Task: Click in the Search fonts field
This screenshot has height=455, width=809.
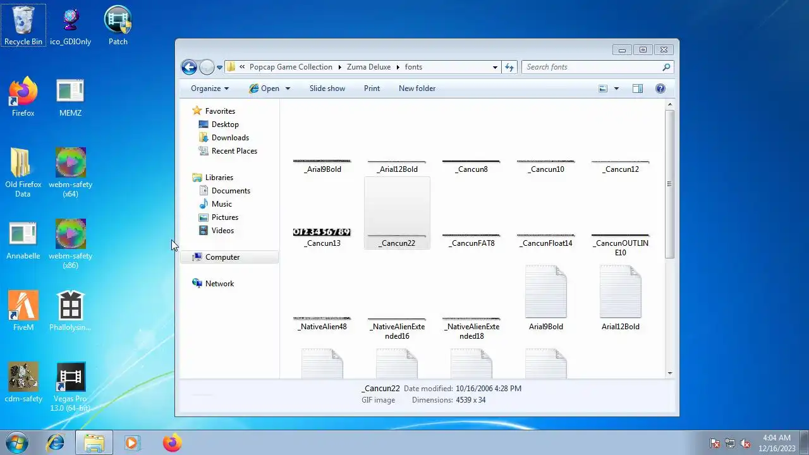Action: pyautogui.click(x=593, y=67)
